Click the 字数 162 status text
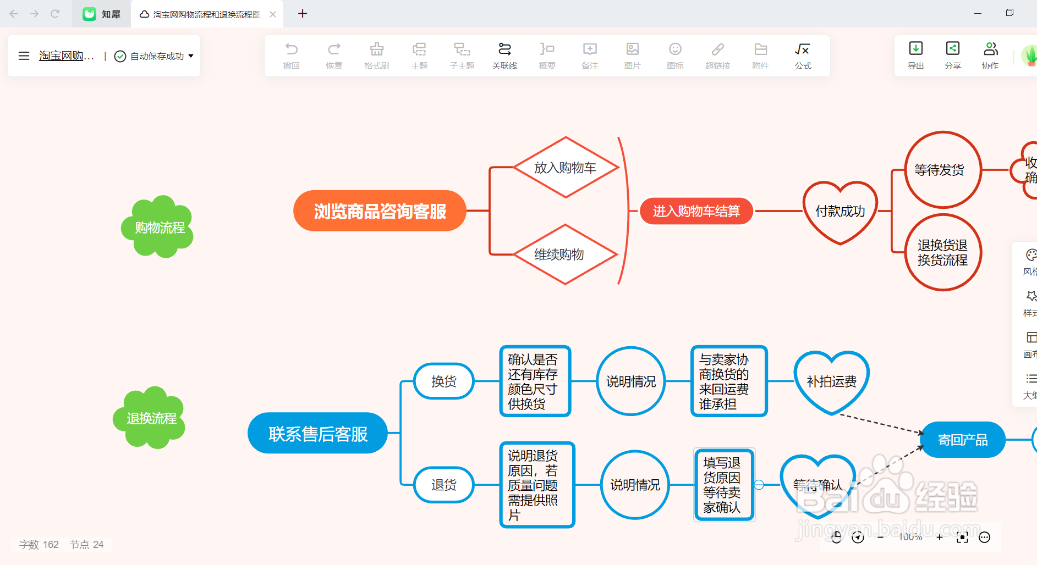Viewport: 1037px width, 565px height. (39, 545)
